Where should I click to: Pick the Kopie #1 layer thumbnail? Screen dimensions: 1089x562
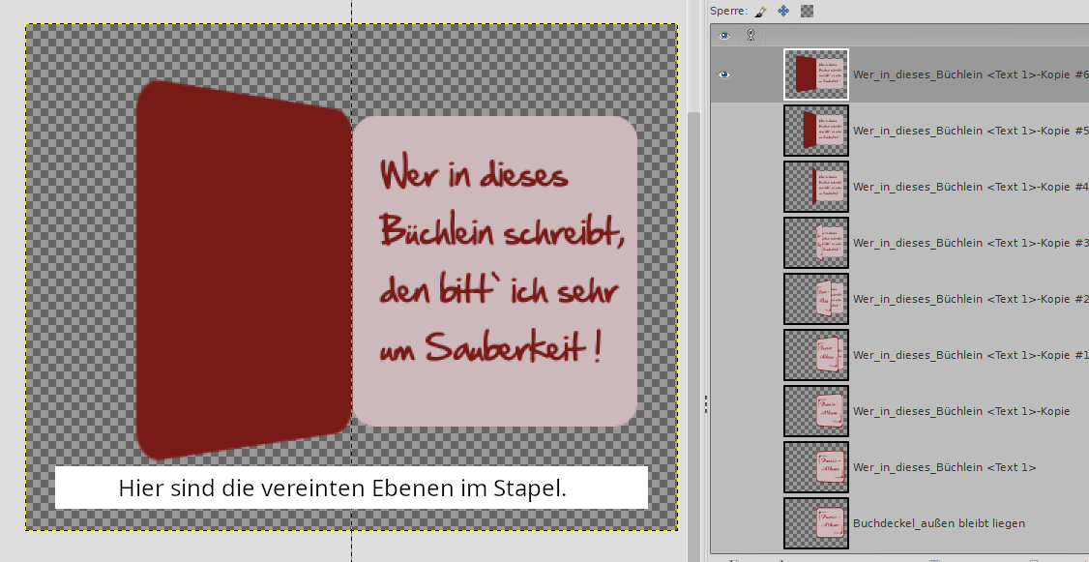816,355
